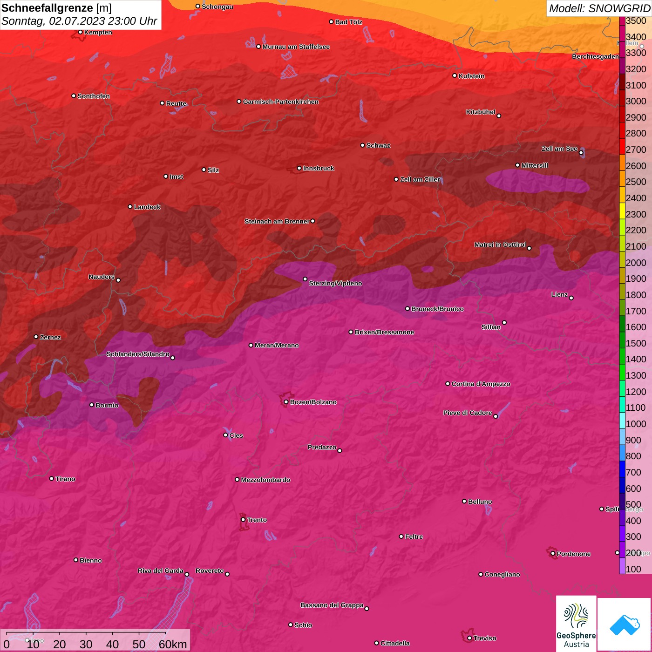
Task: Click the "Pieve di Cadore" map label
Action: click(x=468, y=413)
